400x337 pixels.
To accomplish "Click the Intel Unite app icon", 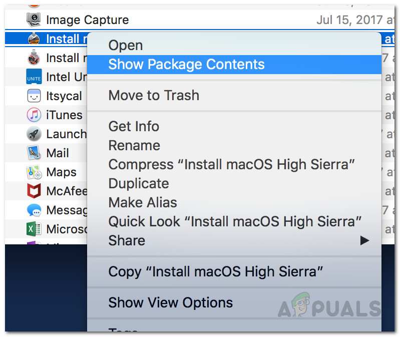I will (x=34, y=77).
